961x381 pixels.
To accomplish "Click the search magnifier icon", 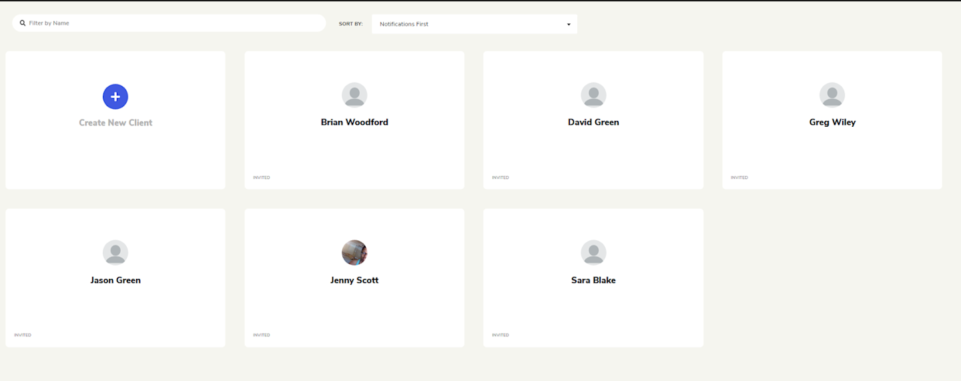I will 23,23.
